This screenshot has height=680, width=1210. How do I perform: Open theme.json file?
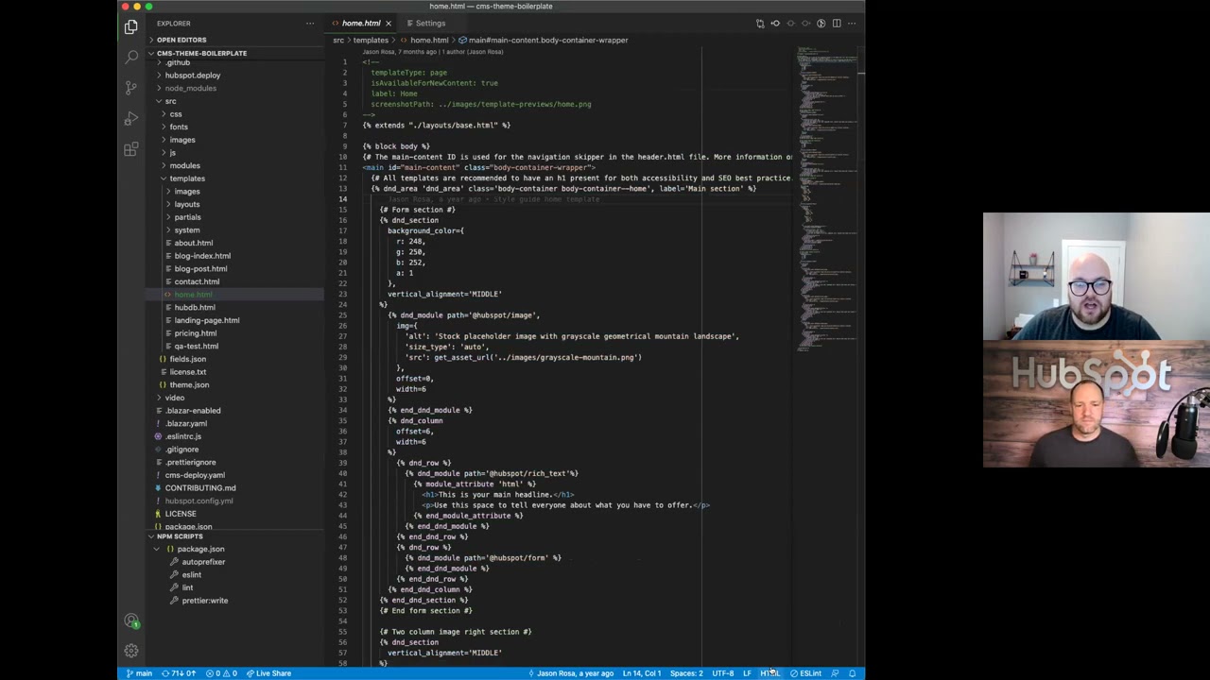pos(189,384)
